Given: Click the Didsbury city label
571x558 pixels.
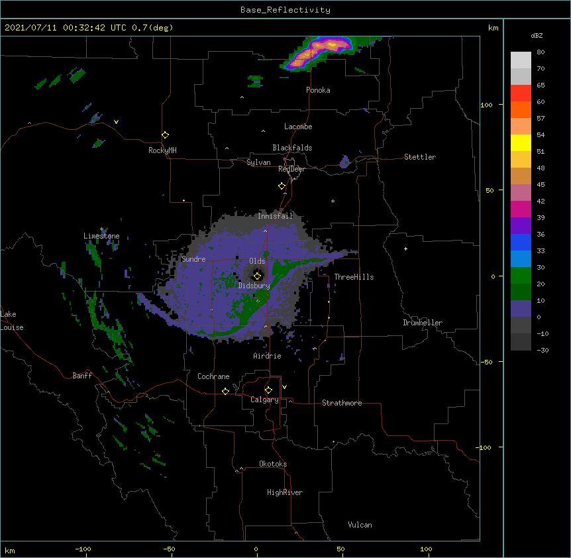Looking at the screenshot, I should (254, 286).
